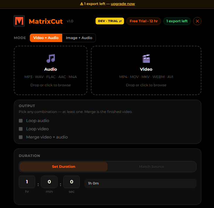This screenshot has width=214, height=208.
Task: Click the OUTPUT section heading
Action: pyautogui.click(x=27, y=106)
